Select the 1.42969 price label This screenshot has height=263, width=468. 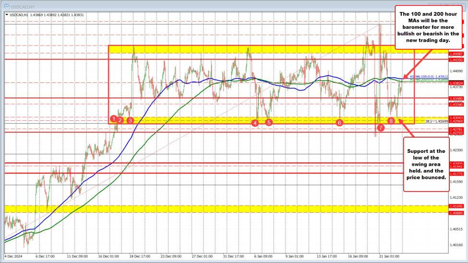coord(456,121)
